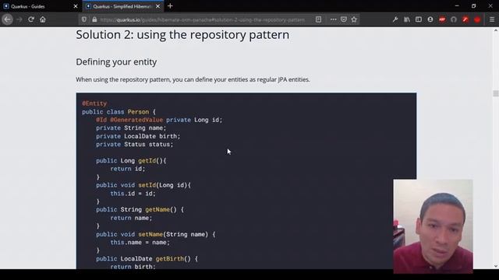Screen dimensions: 499x280
Task: Click 'public class Person {' code line
Action: [119, 112]
